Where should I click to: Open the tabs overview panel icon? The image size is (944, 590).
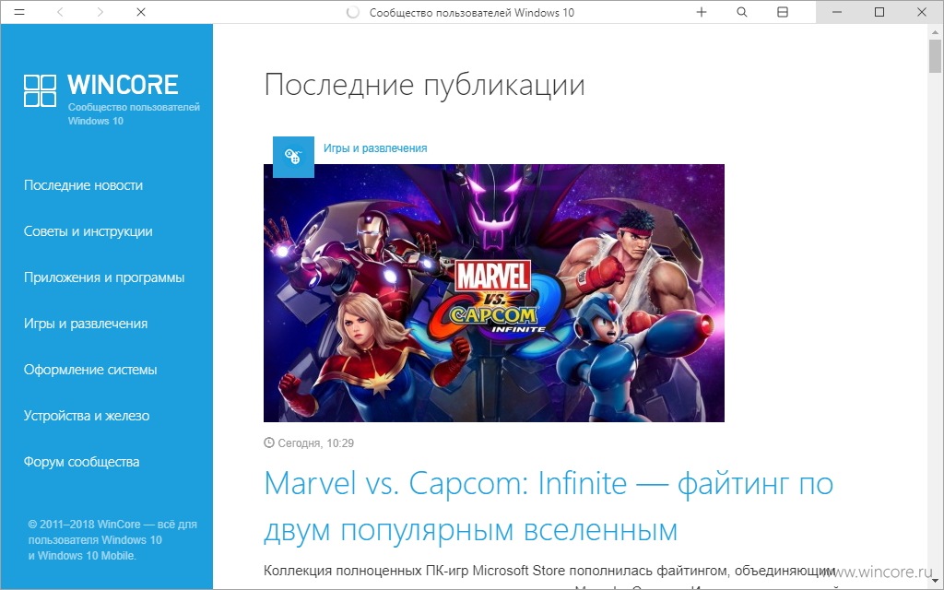tap(783, 12)
